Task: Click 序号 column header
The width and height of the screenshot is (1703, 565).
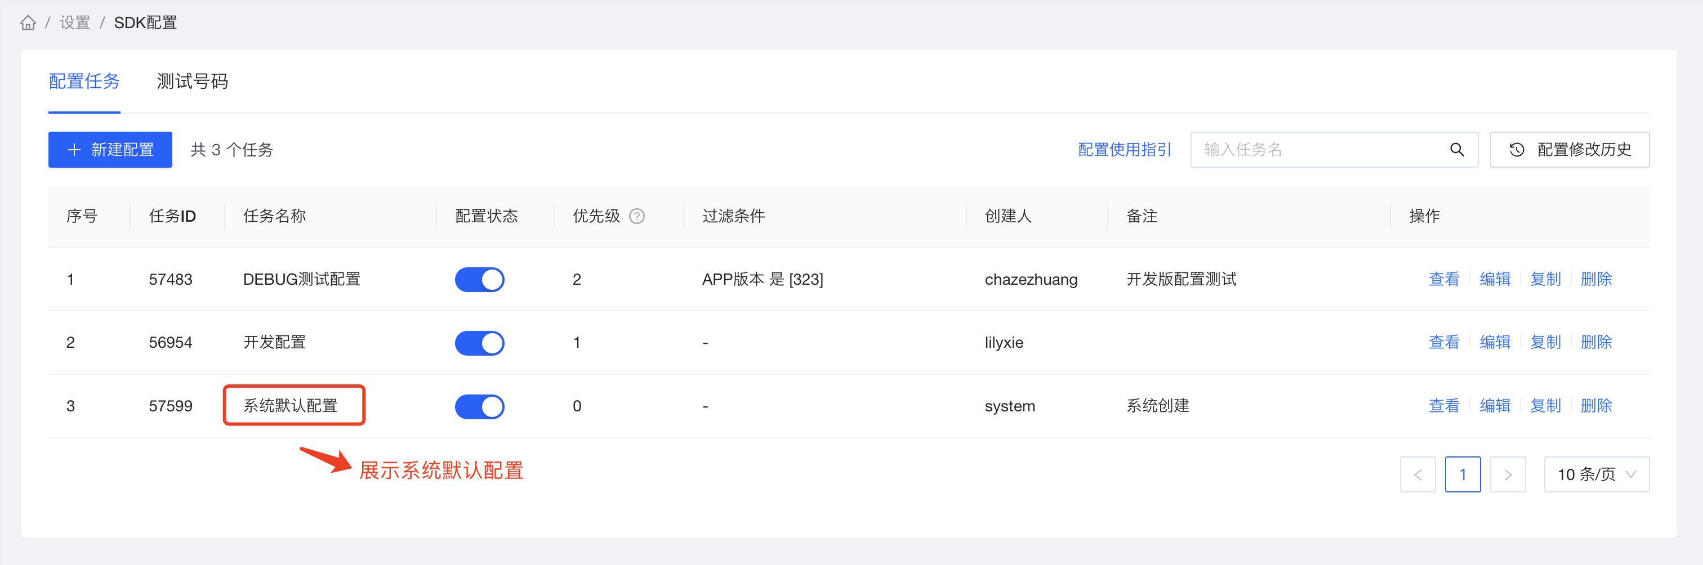Action: click(x=82, y=216)
